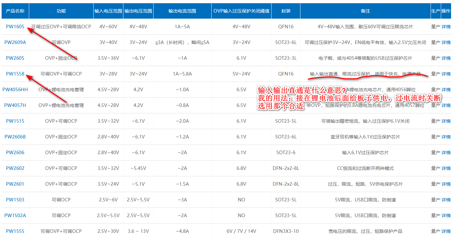
Task: Select the SOT23-6 package cell for PW2606
Action: point(286,153)
